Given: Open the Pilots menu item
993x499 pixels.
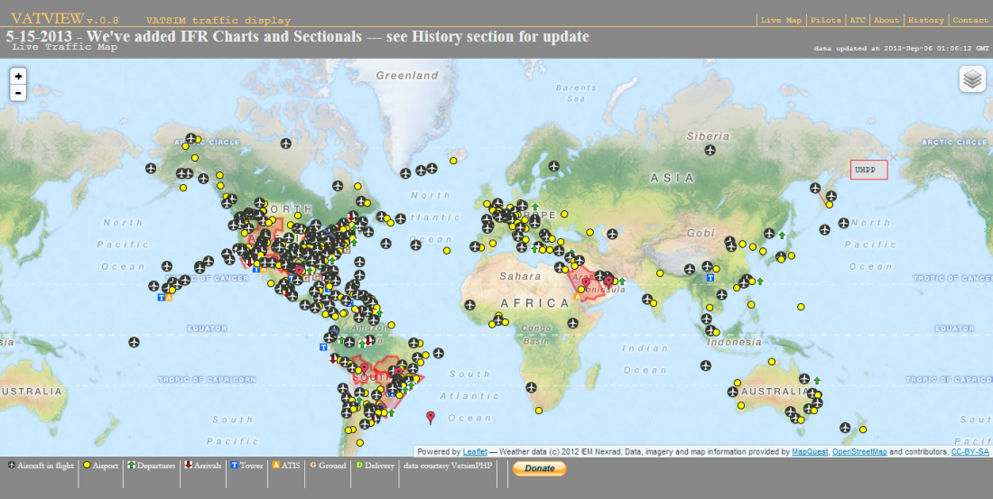Looking at the screenshot, I should [x=826, y=20].
